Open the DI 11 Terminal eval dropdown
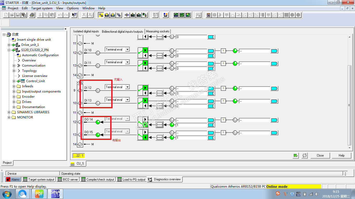The image size is (355, 199). point(127,62)
